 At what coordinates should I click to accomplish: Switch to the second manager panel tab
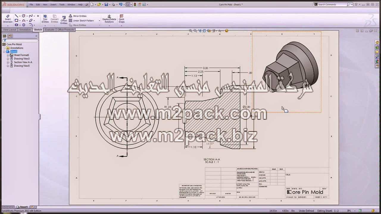pos(10,36)
